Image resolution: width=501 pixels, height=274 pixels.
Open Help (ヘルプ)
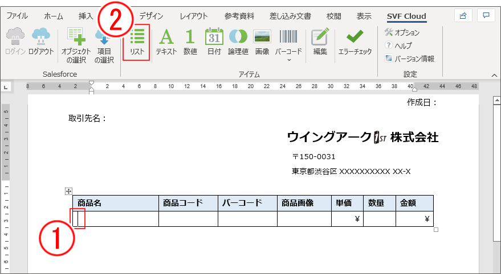398,45
